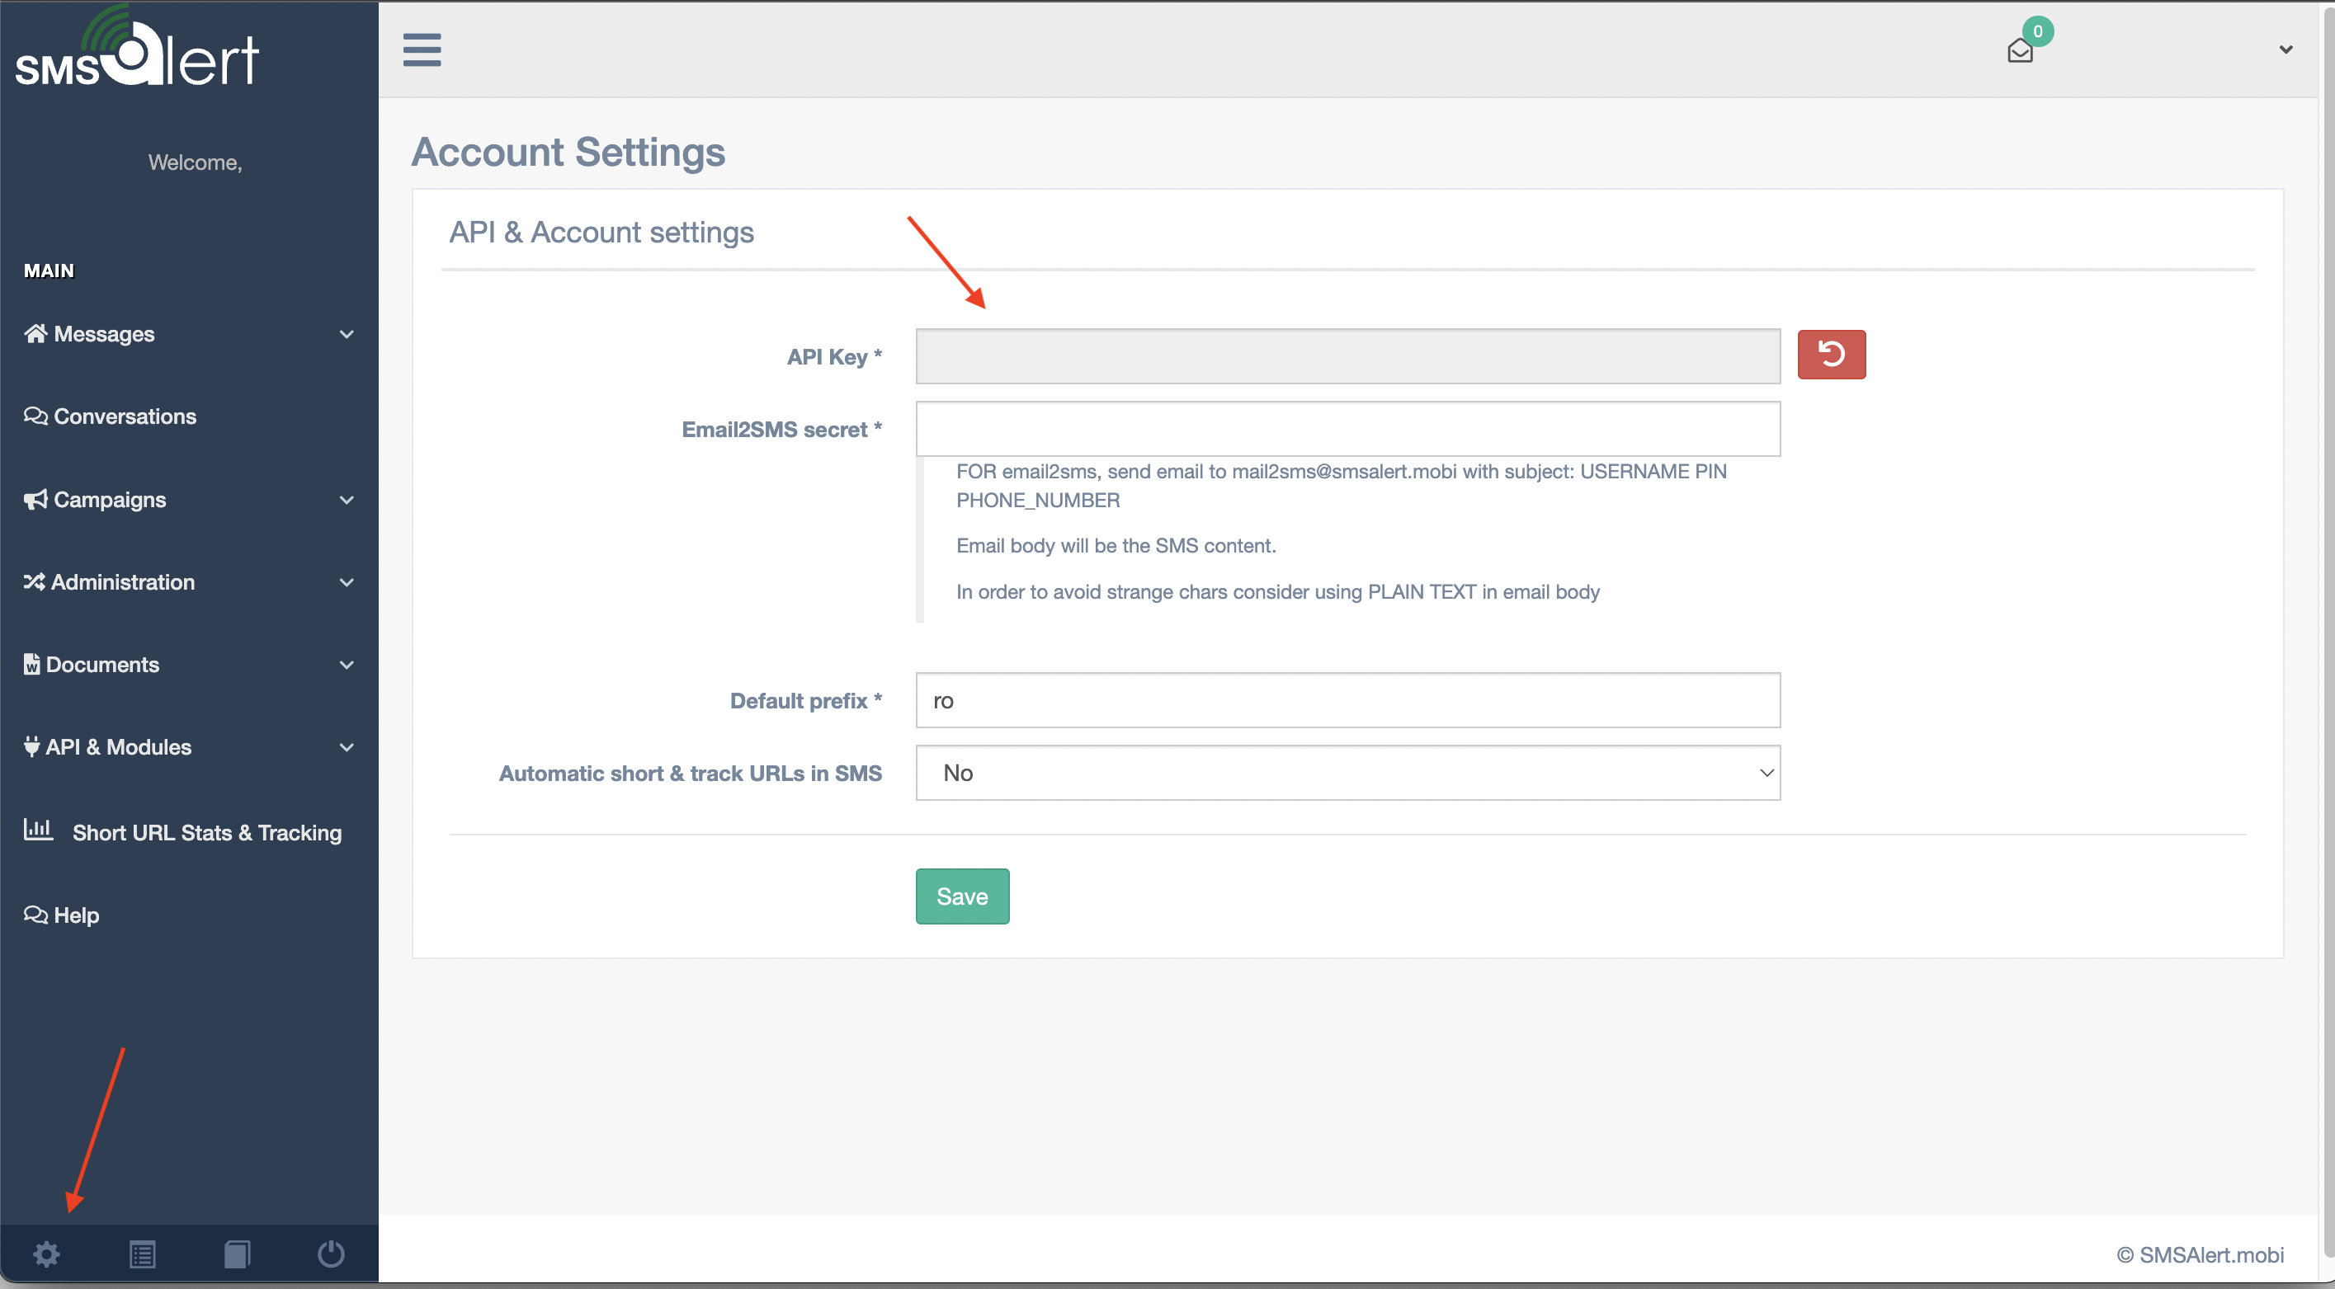The width and height of the screenshot is (2335, 1289).
Task: Click the Default prefix text field
Action: coord(1347,700)
